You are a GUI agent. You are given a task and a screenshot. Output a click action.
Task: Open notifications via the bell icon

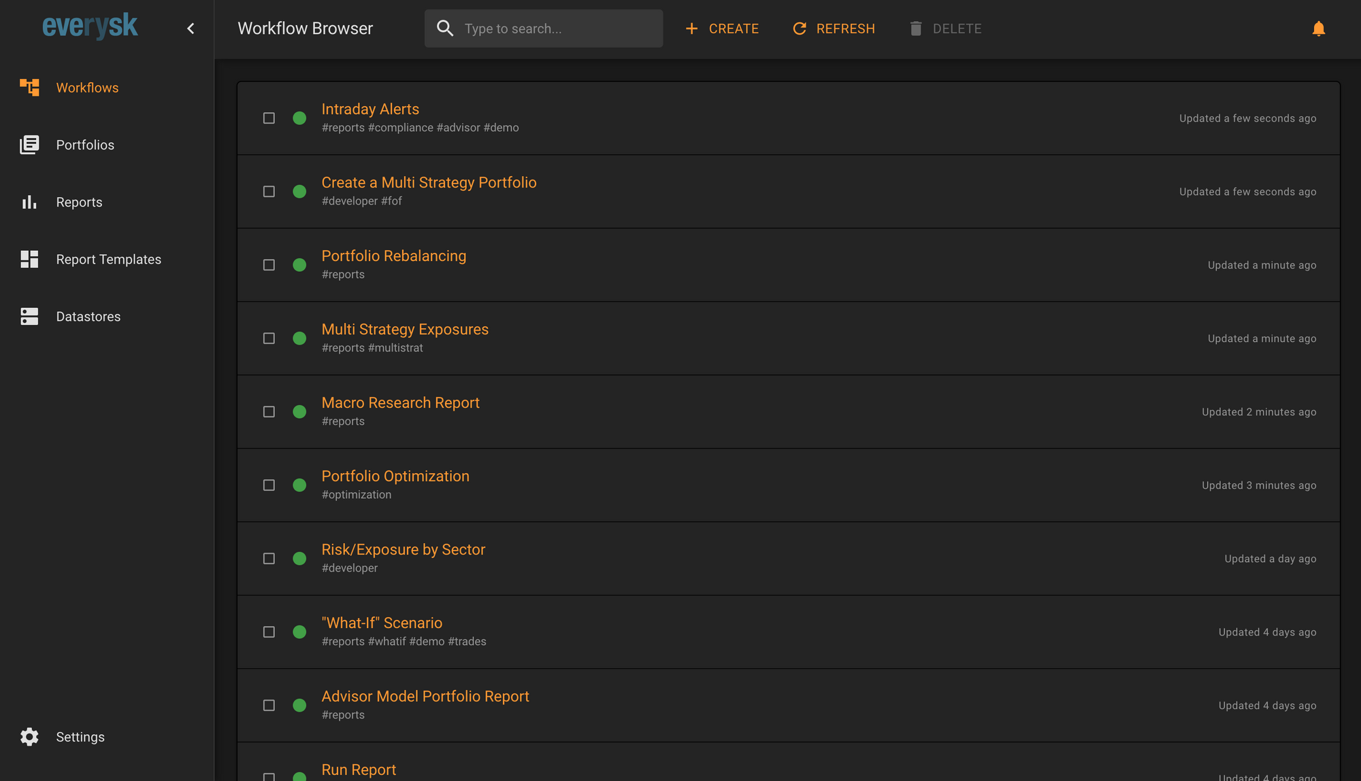point(1318,28)
